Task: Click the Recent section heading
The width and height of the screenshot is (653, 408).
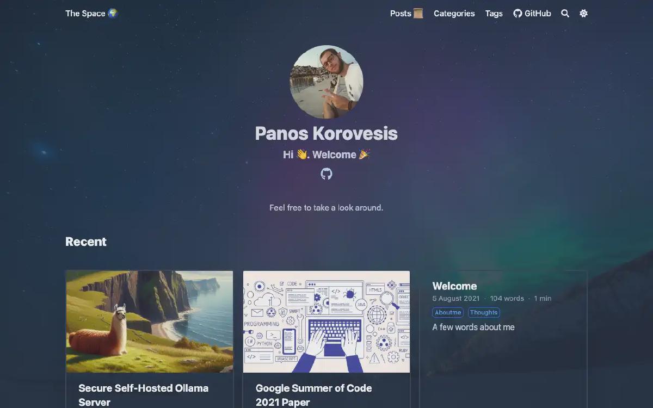Action: point(86,242)
